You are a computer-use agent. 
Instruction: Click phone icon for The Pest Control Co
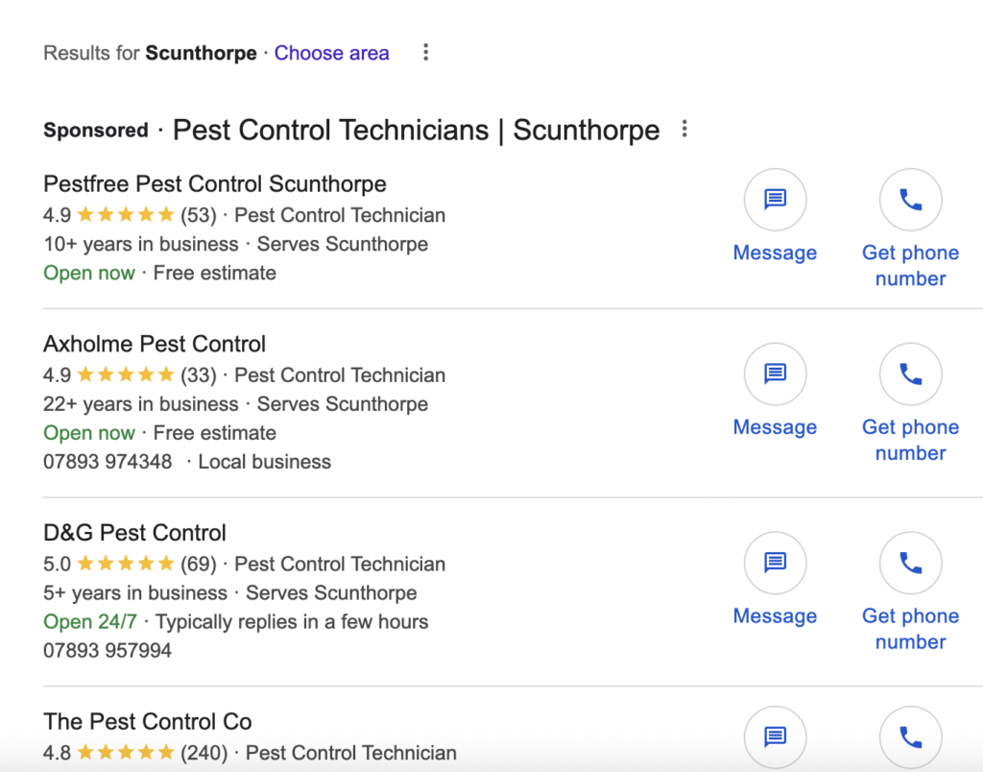point(910,736)
